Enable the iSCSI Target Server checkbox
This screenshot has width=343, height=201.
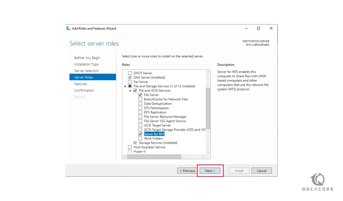pos(140,125)
